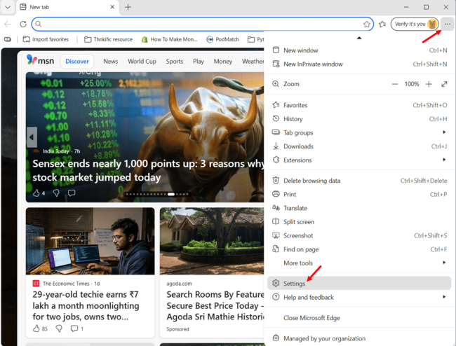The width and height of the screenshot is (456, 346).
Task: Open the Favorites hub icon in toolbar
Action: 382,24
